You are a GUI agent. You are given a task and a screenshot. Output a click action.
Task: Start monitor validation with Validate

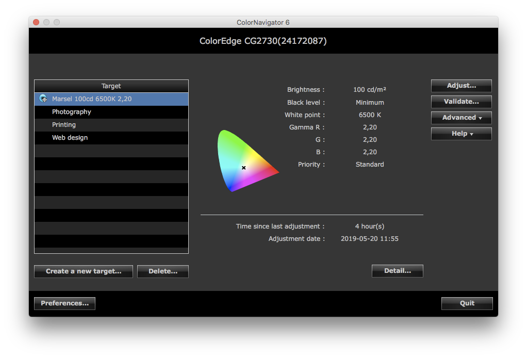[461, 102]
